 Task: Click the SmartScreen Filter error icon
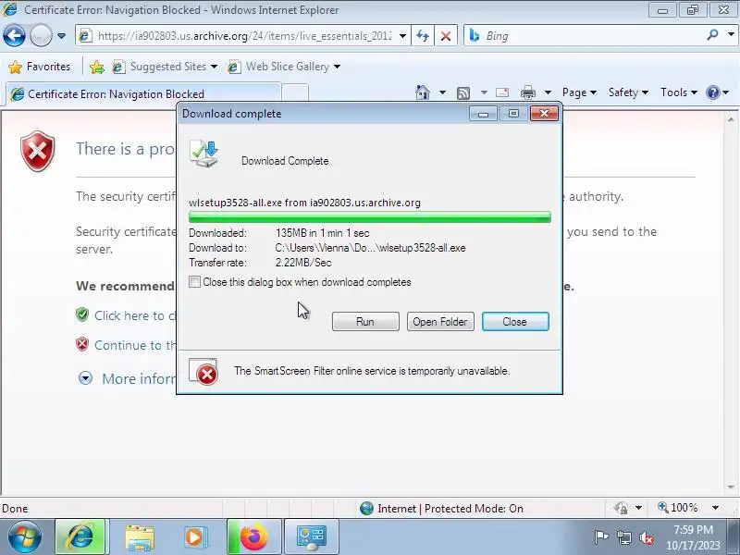[x=203, y=372]
